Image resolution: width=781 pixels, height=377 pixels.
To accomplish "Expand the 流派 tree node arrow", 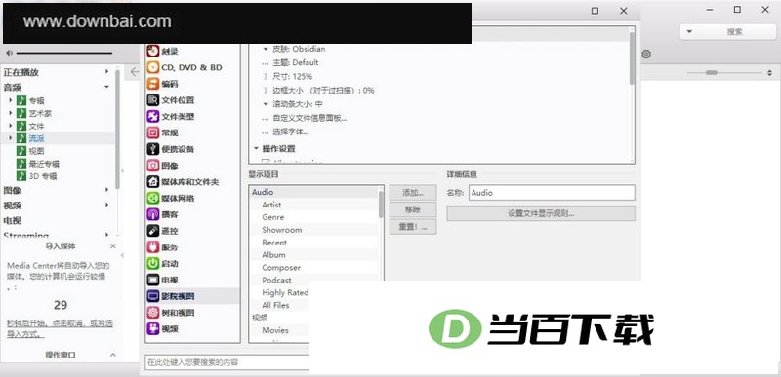I will 11,138.
